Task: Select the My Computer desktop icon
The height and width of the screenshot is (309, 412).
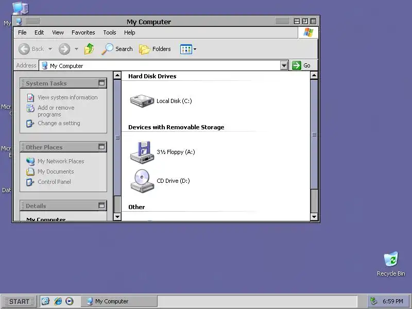Action: pos(21,8)
